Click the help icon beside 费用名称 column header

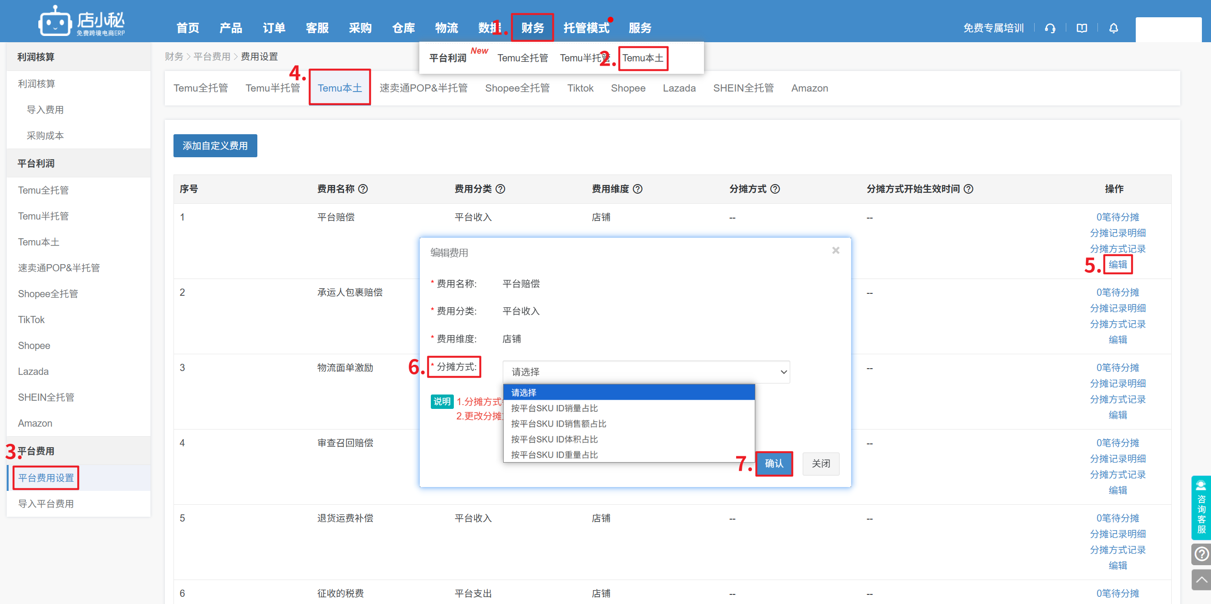point(363,189)
